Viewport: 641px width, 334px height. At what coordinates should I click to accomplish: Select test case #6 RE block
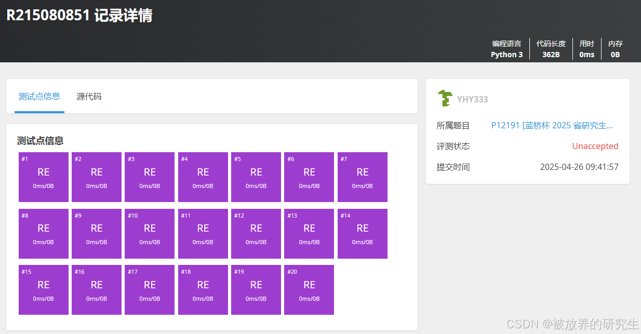309,177
